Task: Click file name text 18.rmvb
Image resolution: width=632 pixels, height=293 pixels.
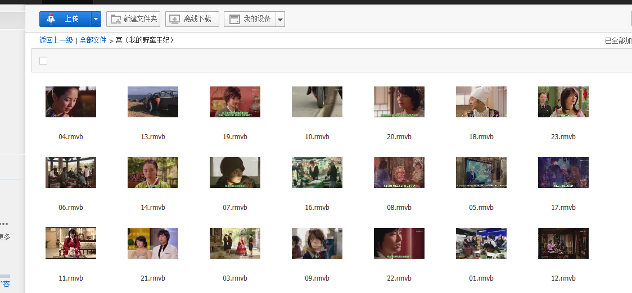Action: coord(481,137)
